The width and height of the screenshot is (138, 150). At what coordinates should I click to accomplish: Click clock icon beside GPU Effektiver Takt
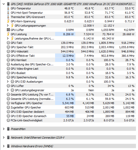[8, 56]
